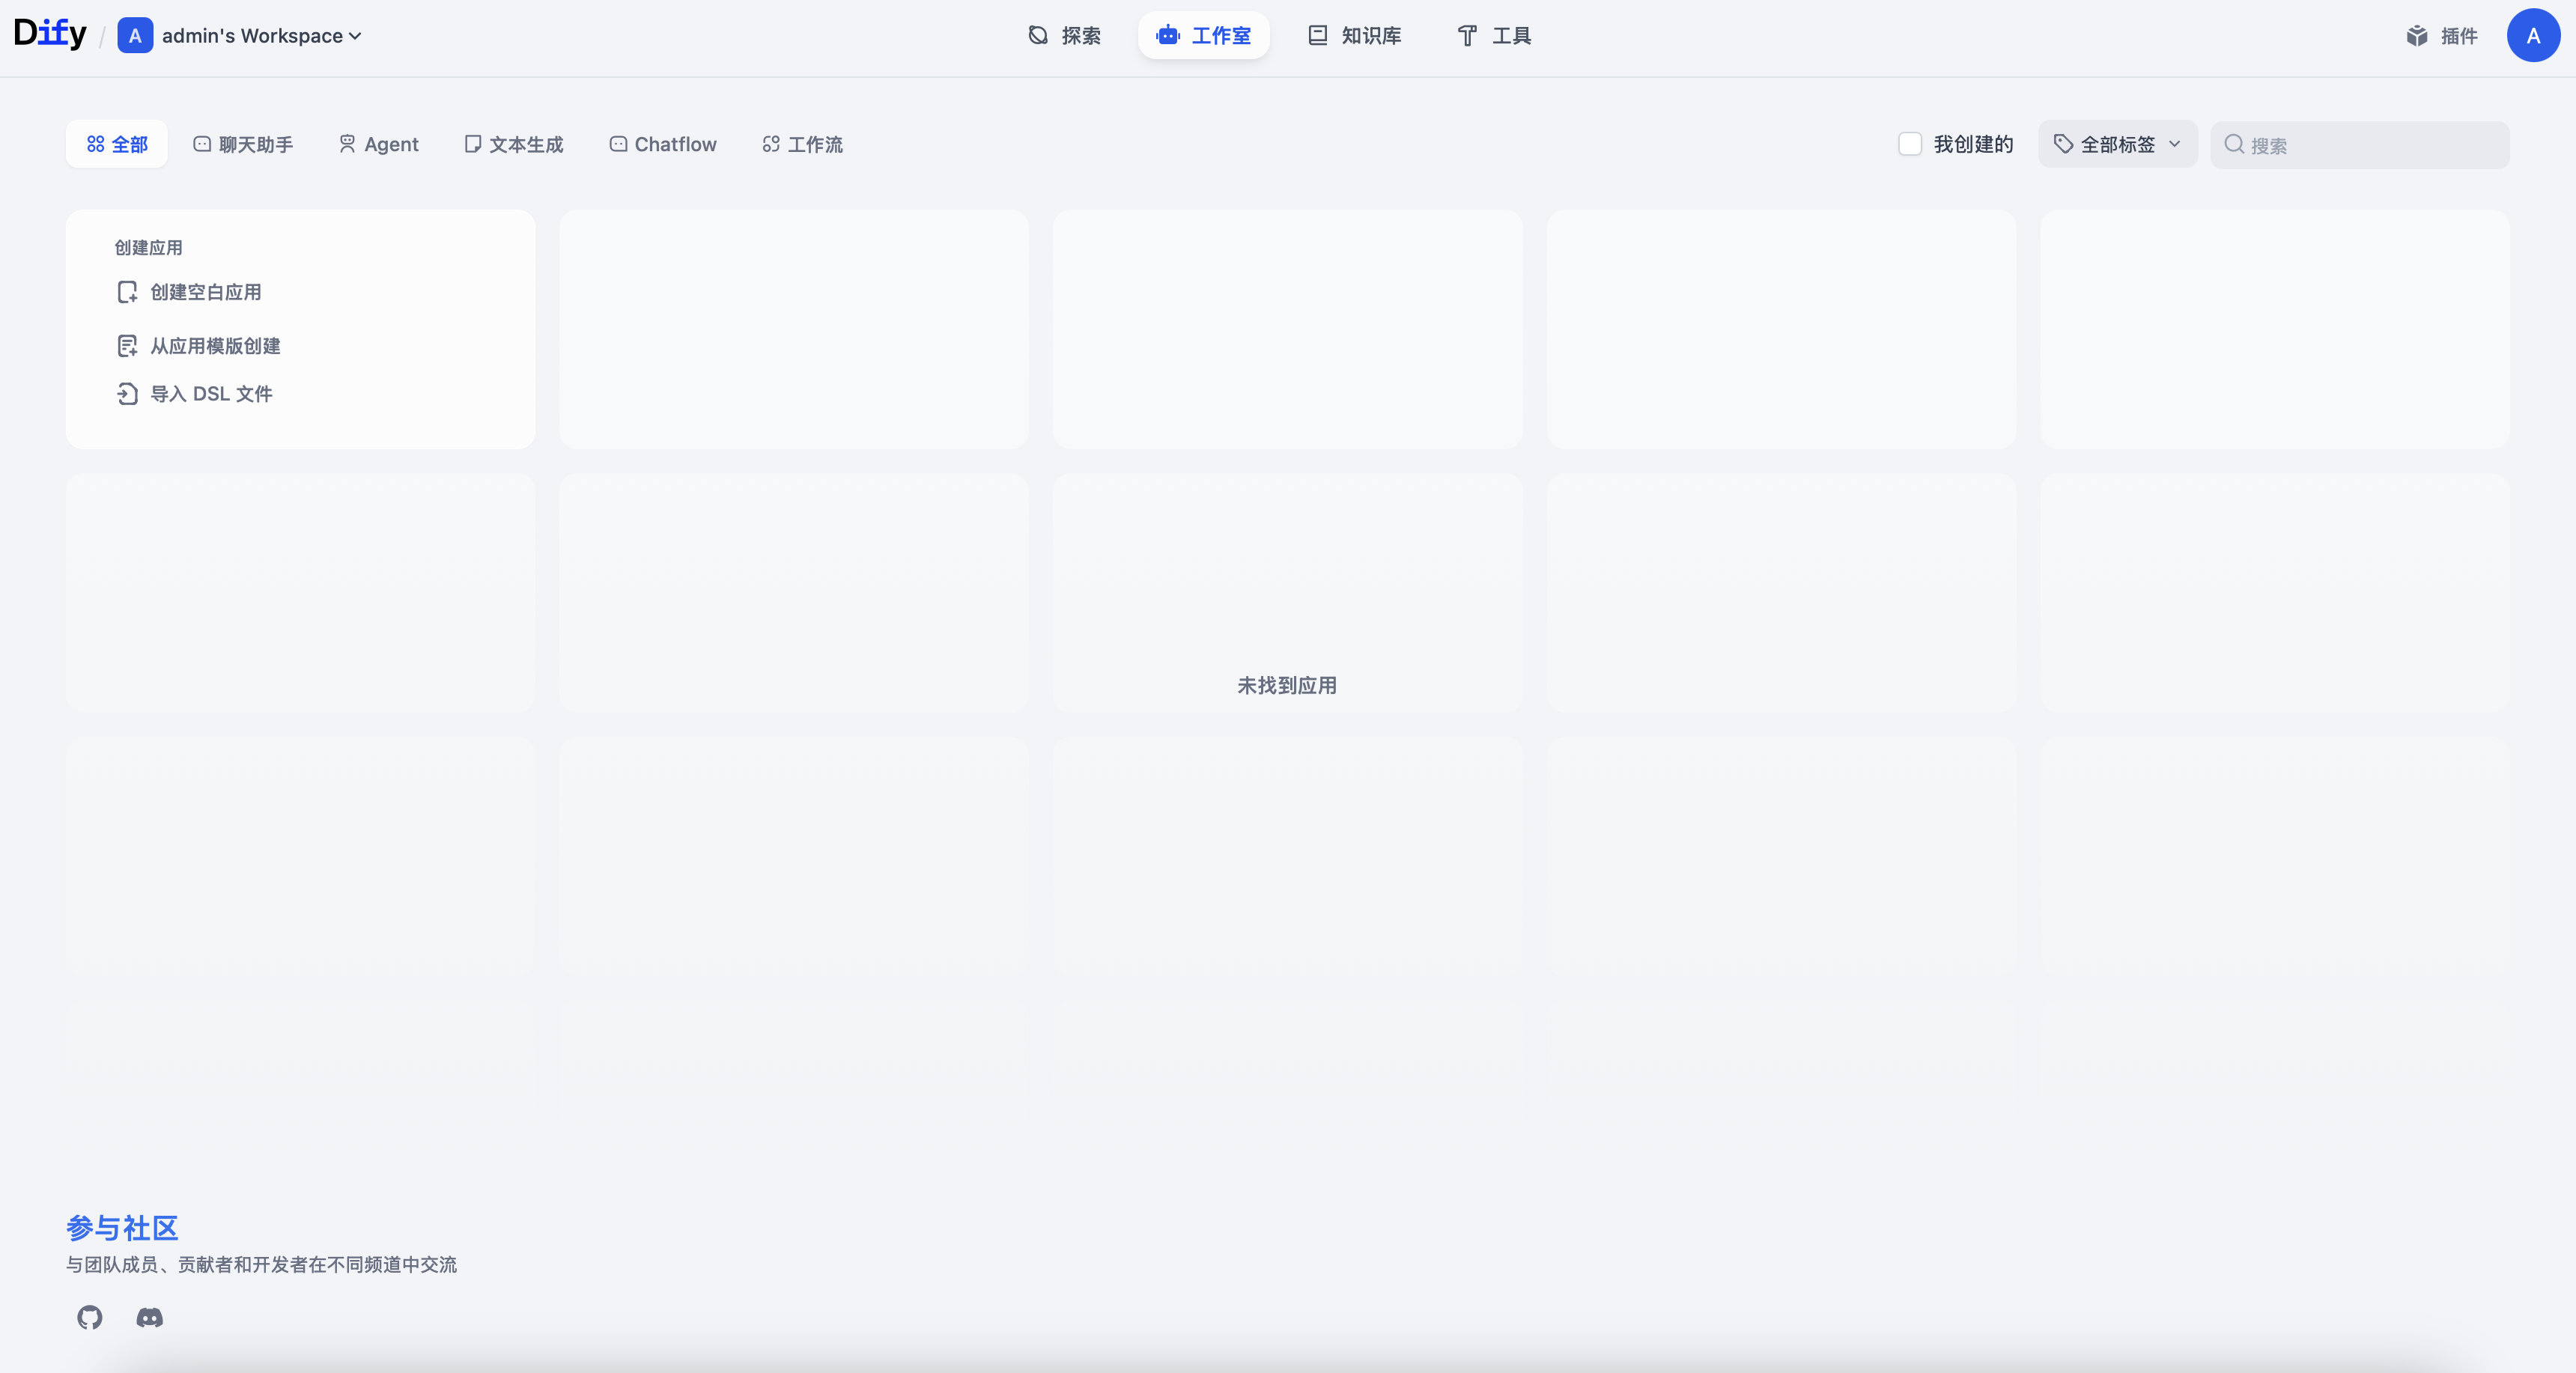Open the Discord community icon
Screen dimensions: 2576x1373
click(149, 1317)
